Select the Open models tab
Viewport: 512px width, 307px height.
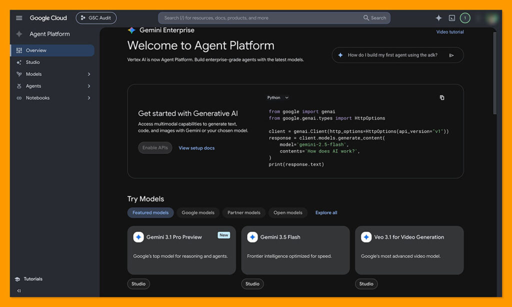(287, 212)
